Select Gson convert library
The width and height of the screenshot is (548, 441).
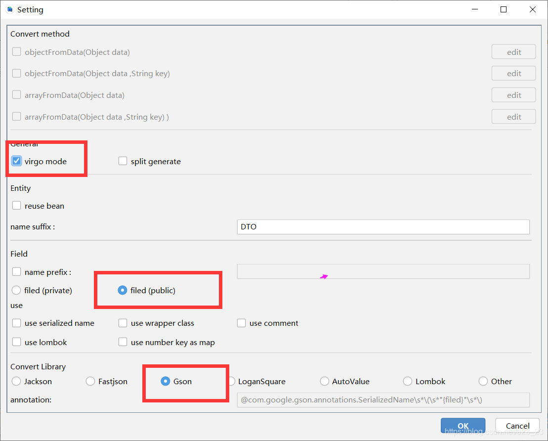pos(166,381)
